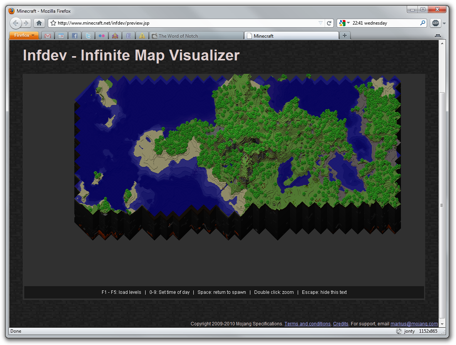Image resolution: width=456 pixels, height=345 pixels.
Task: Click the button at the tab bar's right end
Action: (x=438, y=35)
